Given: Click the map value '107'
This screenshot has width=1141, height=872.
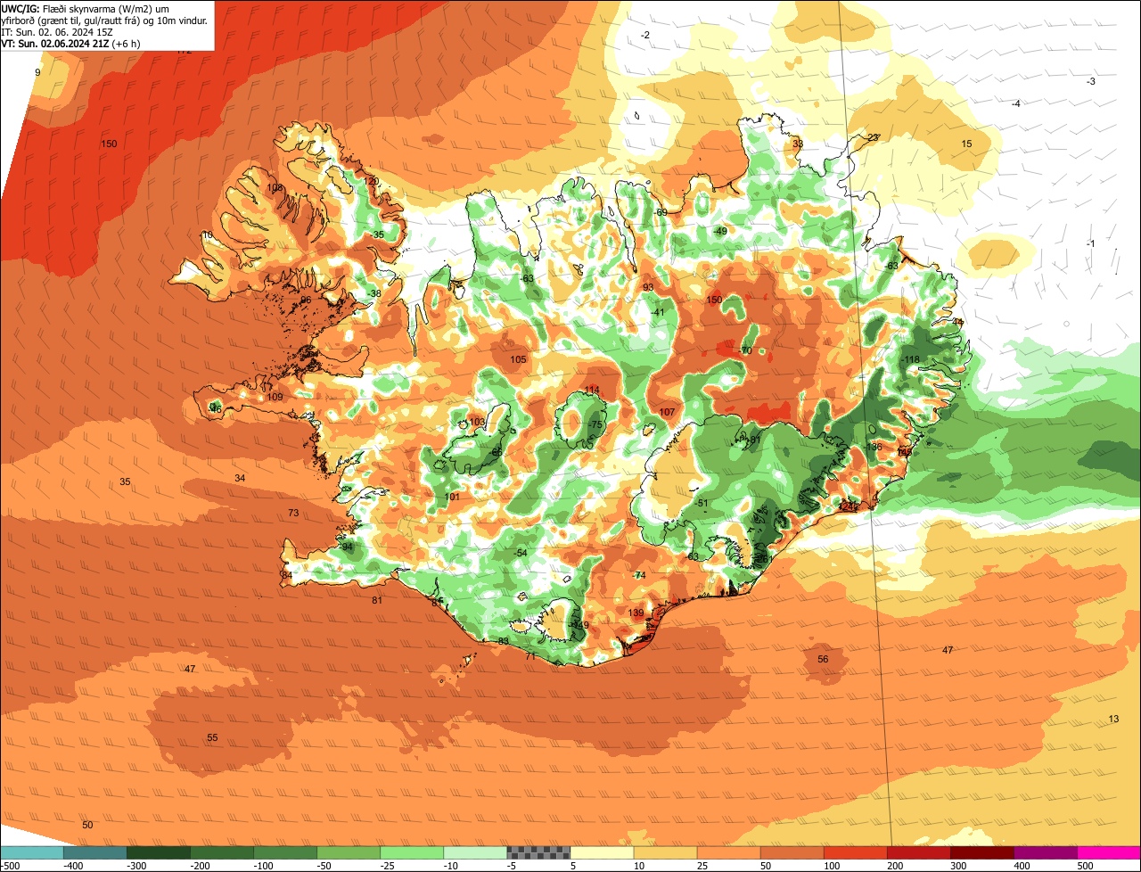Looking at the screenshot, I should pos(667,412).
